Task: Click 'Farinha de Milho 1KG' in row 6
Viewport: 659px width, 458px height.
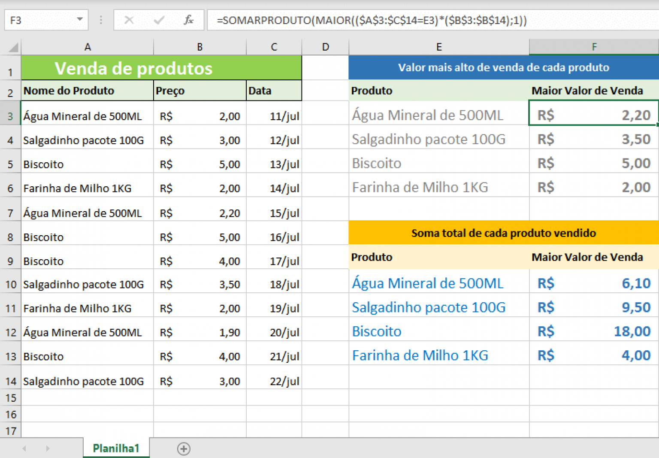Action: [88, 186]
